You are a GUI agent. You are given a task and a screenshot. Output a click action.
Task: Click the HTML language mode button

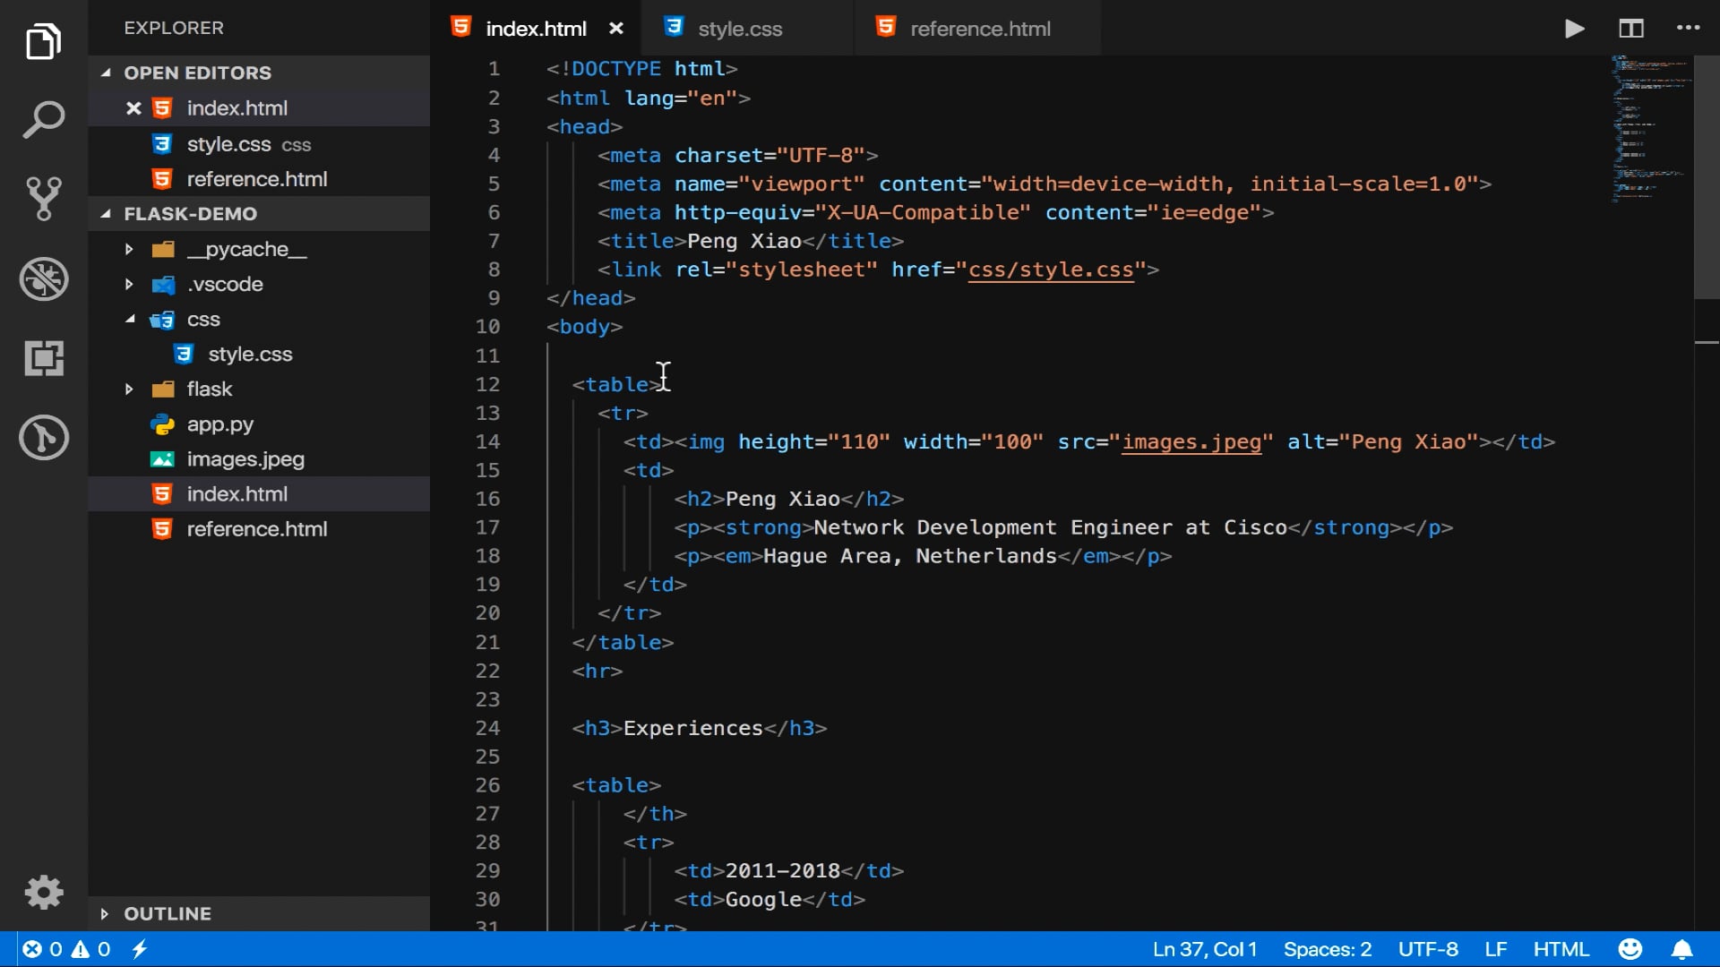tap(1561, 949)
